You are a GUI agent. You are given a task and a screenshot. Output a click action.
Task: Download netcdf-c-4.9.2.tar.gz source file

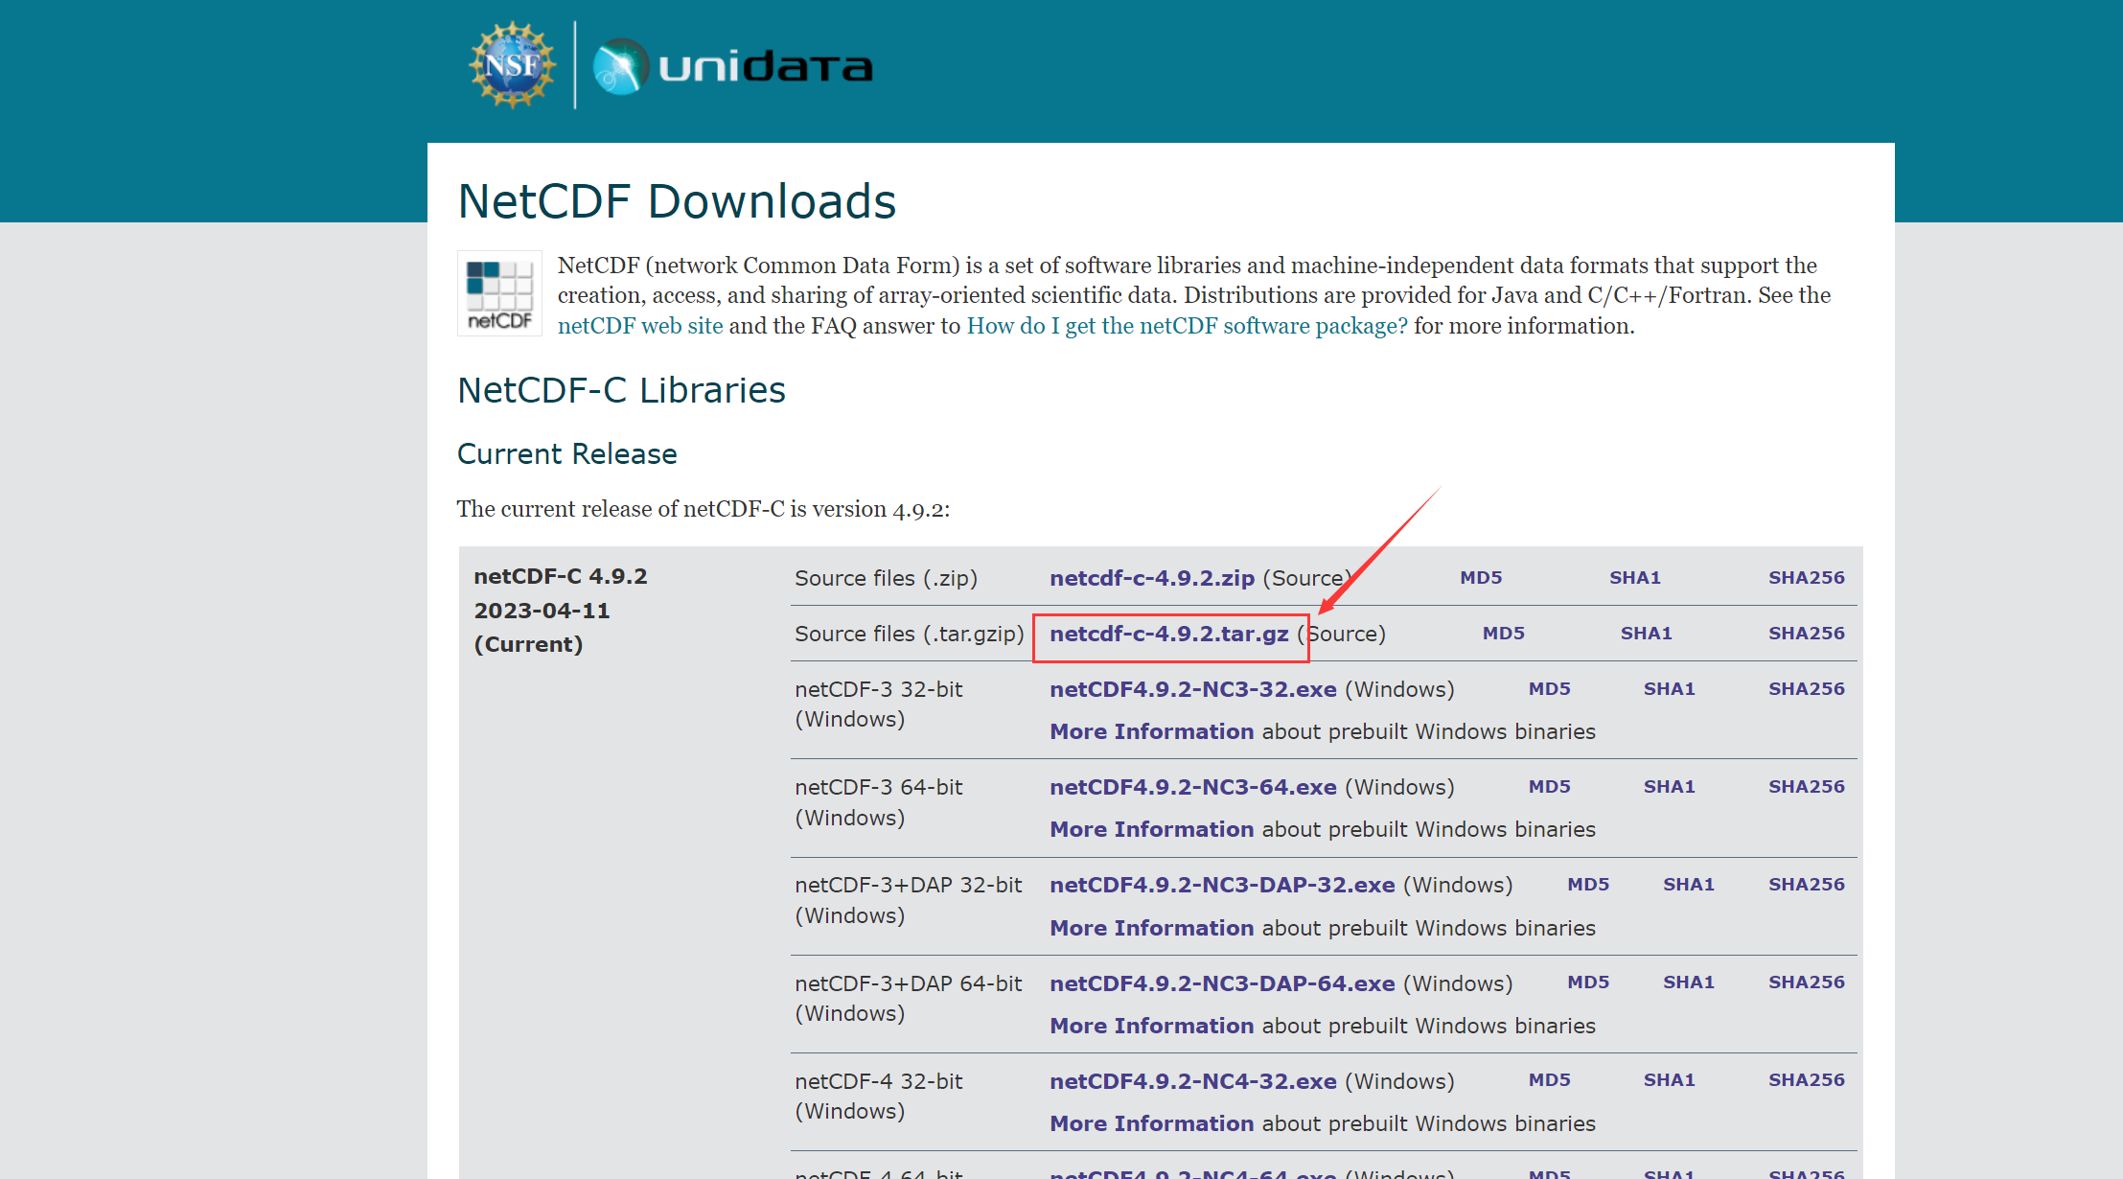click(1168, 634)
